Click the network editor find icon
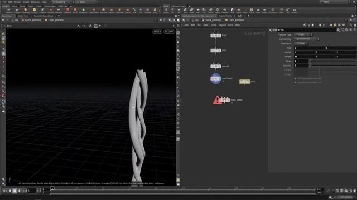This screenshot has width=357, height=200. point(351,25)
